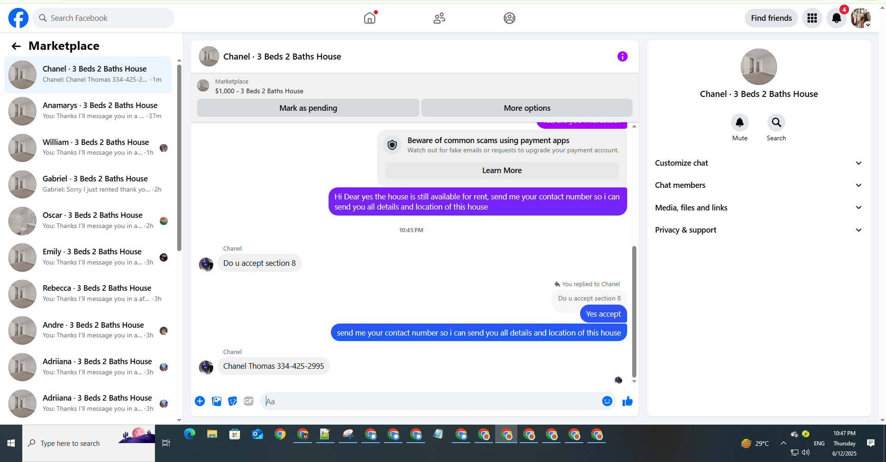Click the volume speaker icon in system tray

[806, 452]
